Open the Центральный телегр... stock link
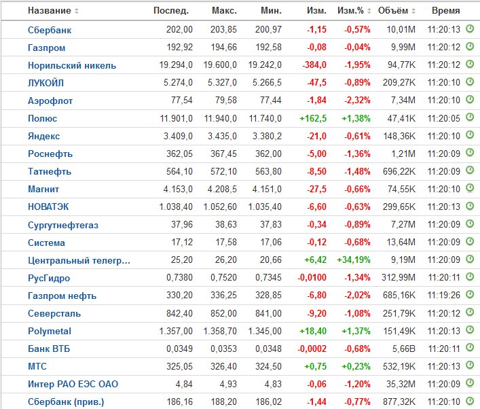The width and height of the screenshot is (480, 409). 79,260
